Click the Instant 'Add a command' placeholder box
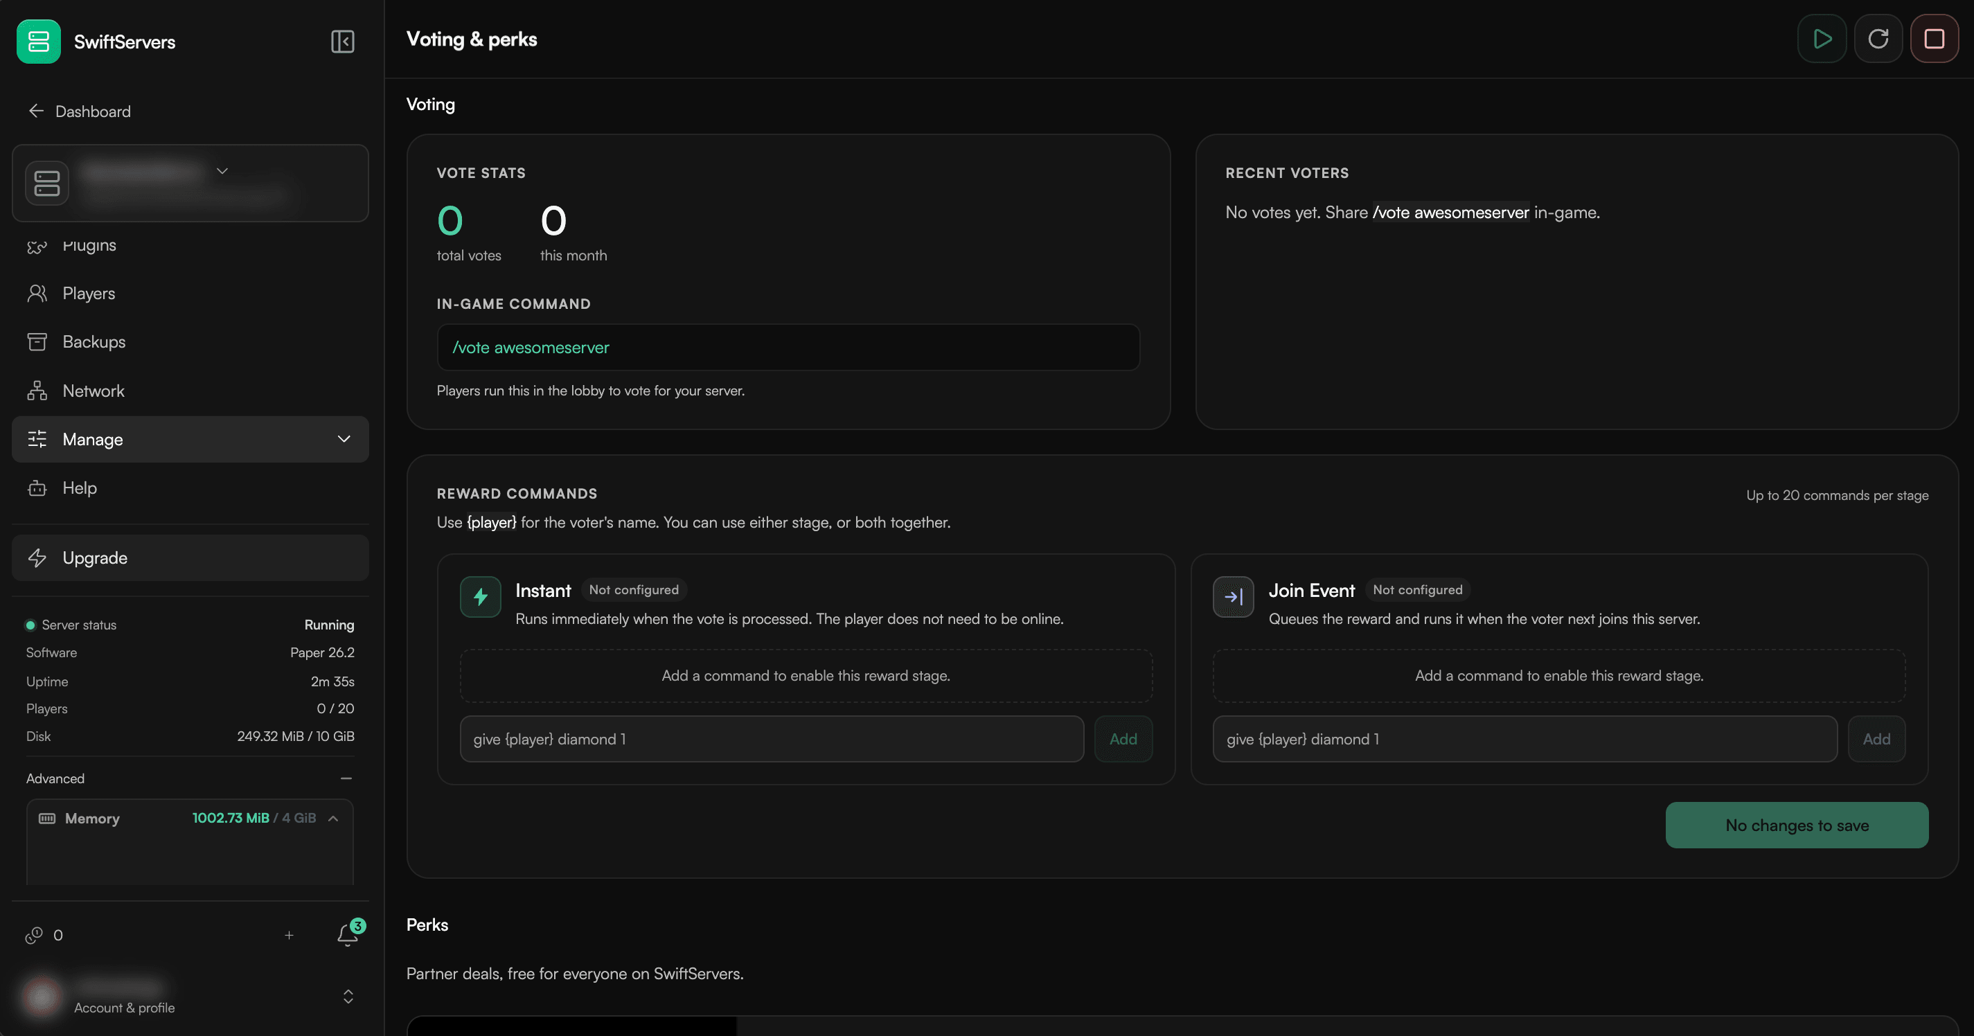 pyautogui.click(x=806, y=676)
